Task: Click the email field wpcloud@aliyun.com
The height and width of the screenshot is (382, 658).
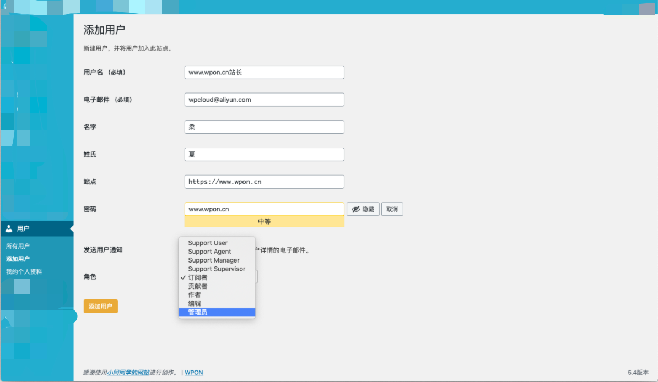Action: coord(265,100)
